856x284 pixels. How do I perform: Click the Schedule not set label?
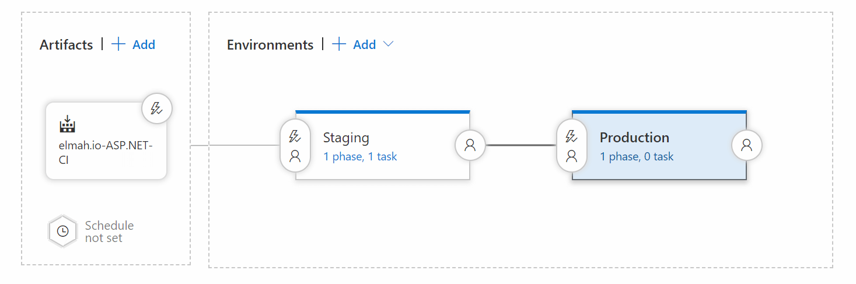pos(109,232)
